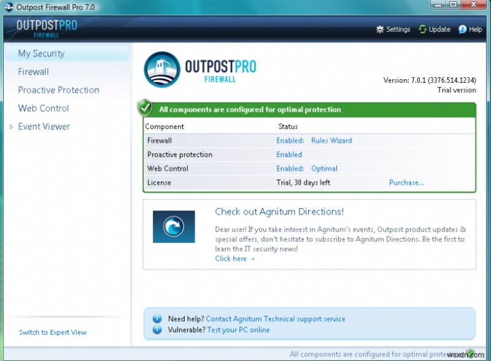Click the green shield checkmark icon
The image size is (491, 361).
click(x=145, y=108)
